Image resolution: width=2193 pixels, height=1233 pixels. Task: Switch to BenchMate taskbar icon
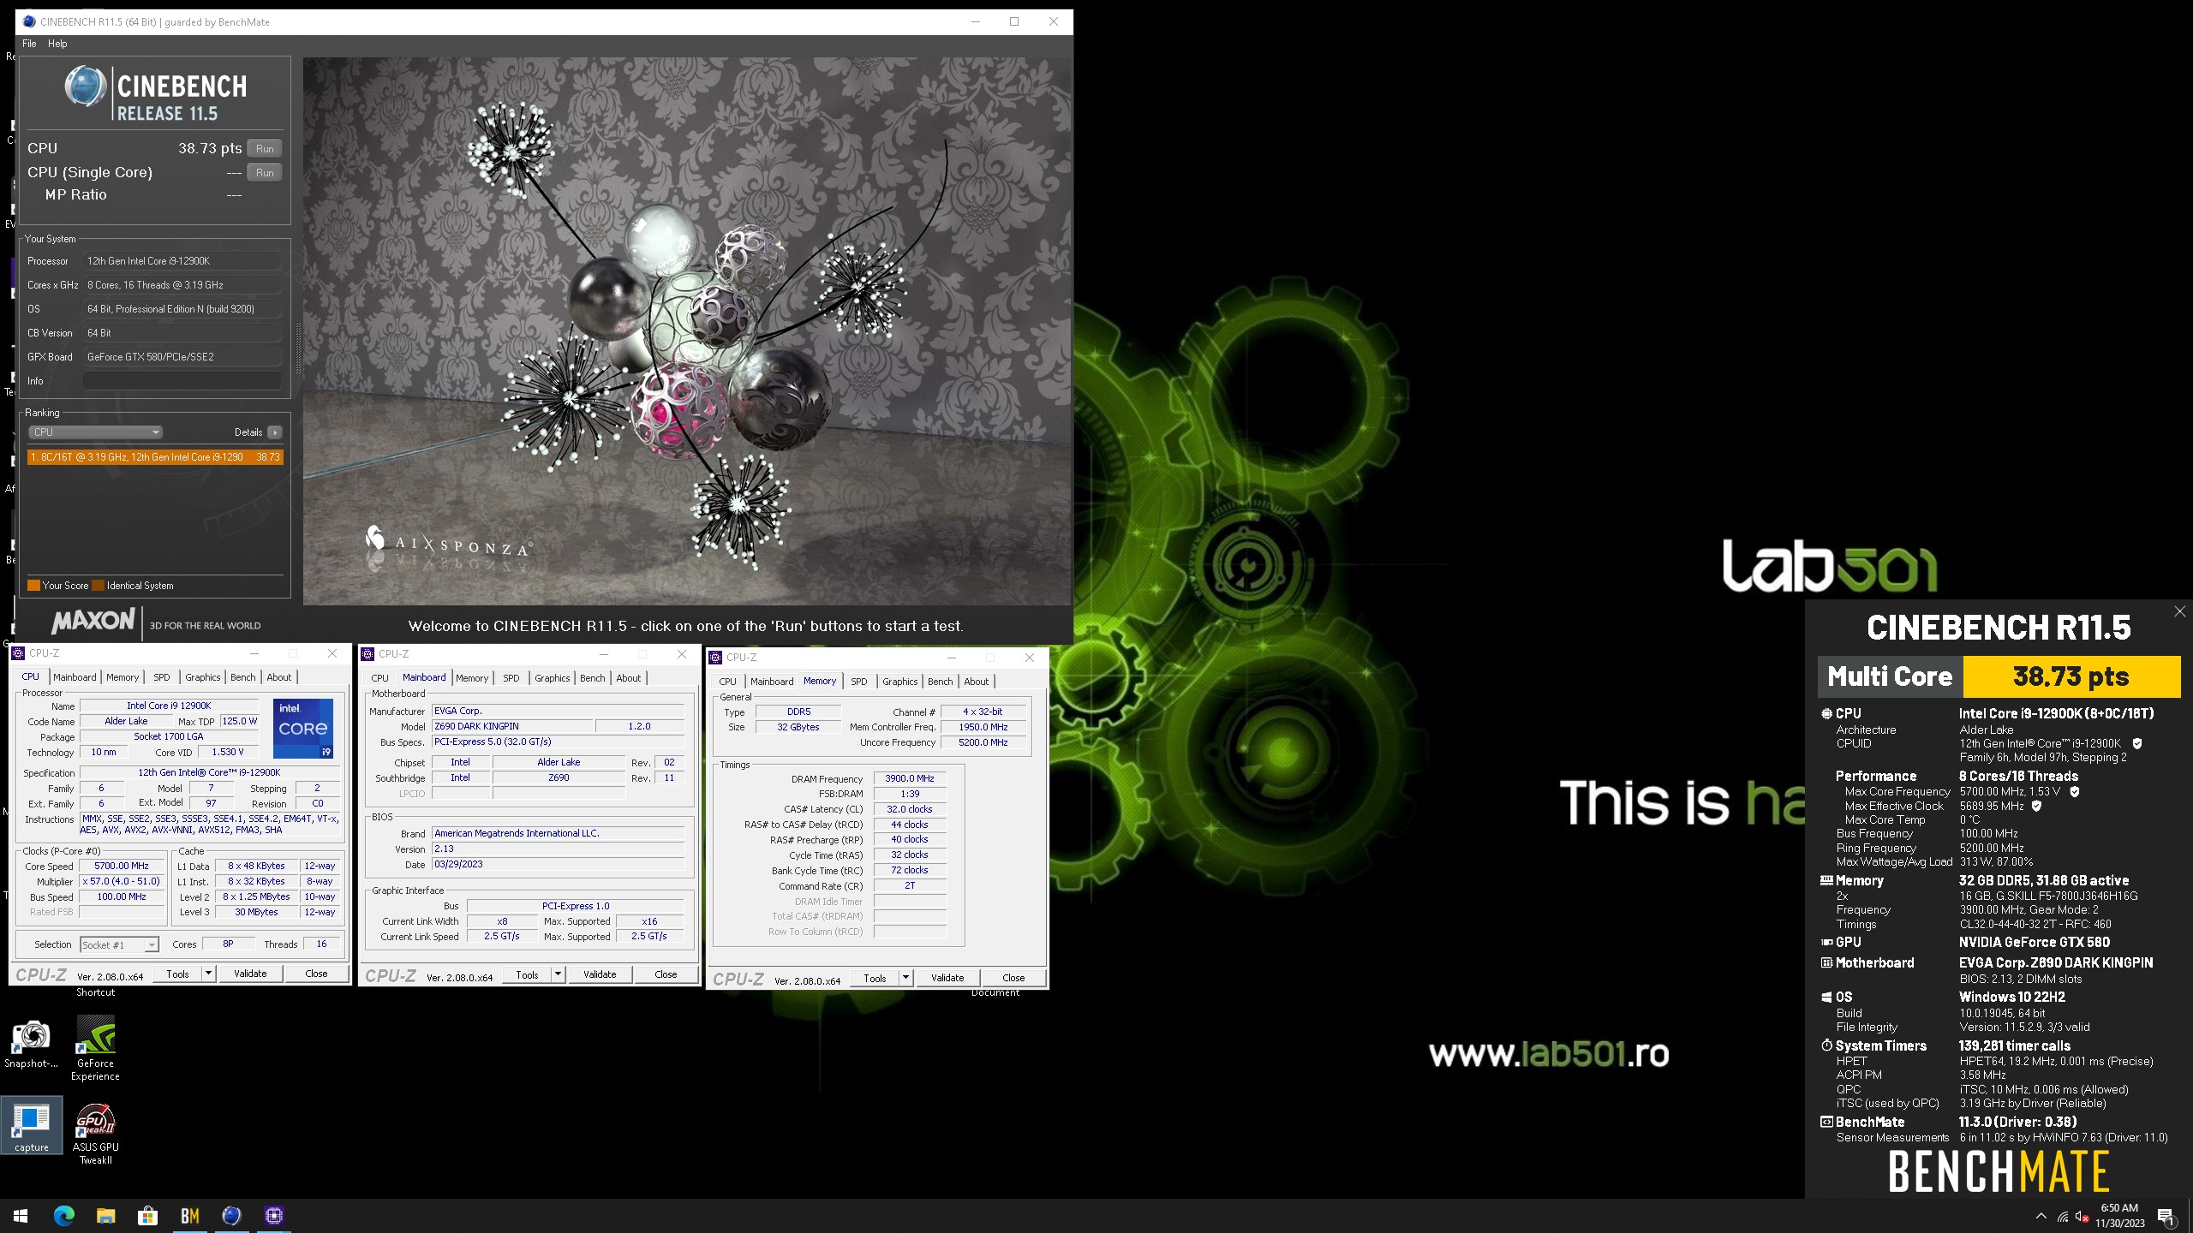(189, 1215)
